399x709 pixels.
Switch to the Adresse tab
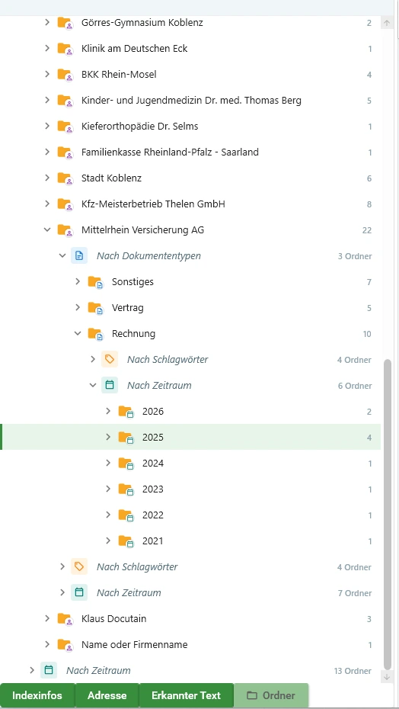107,695
